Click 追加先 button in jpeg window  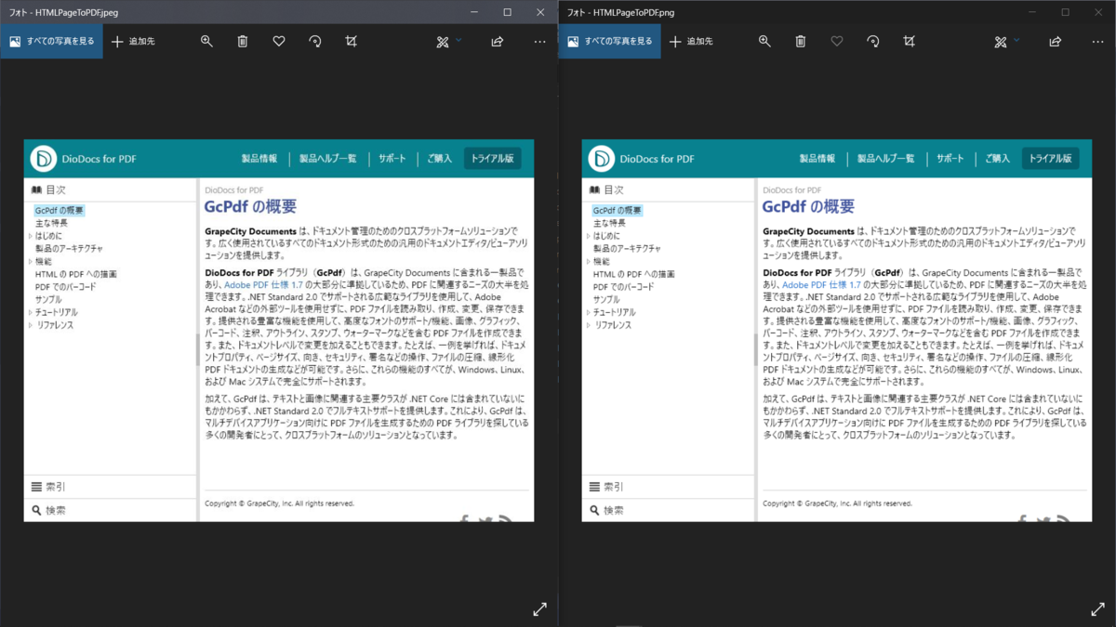[133, 42]
